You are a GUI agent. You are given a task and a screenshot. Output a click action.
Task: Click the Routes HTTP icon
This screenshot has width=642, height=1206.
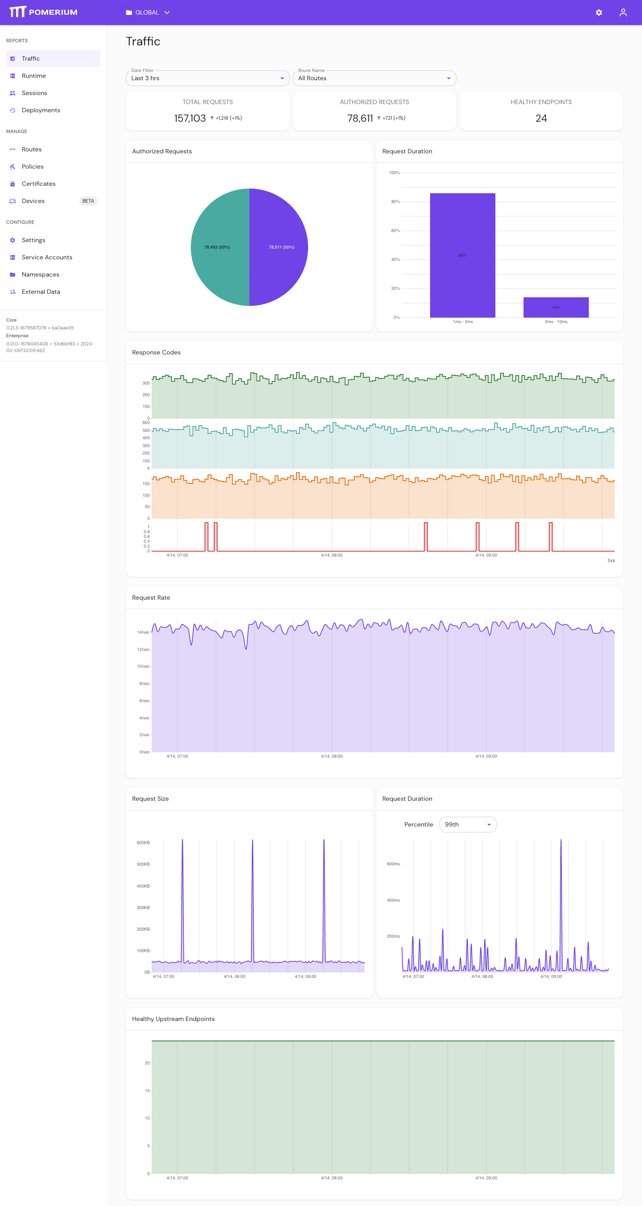[x=13, y=149]
